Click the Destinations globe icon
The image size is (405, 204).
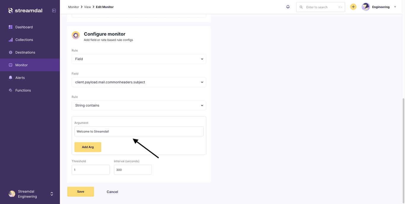coord(11,52)
